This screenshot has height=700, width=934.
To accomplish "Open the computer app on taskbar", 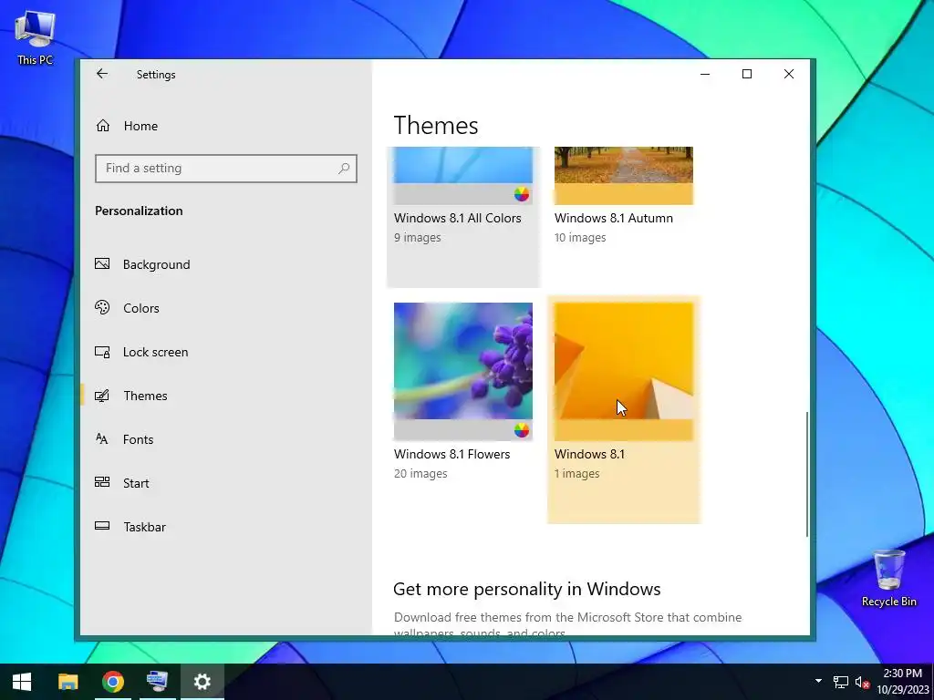I will (x=157, y=682).
